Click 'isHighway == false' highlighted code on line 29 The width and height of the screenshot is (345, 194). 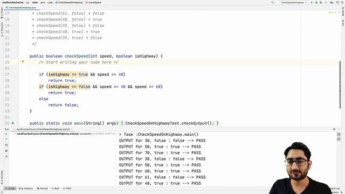pyautogui.click(x=70, y=87)
